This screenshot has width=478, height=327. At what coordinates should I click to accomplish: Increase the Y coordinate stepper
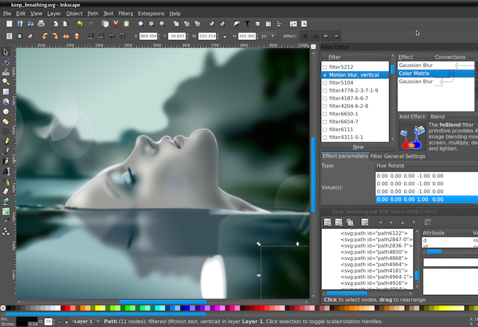coord(187,34)
